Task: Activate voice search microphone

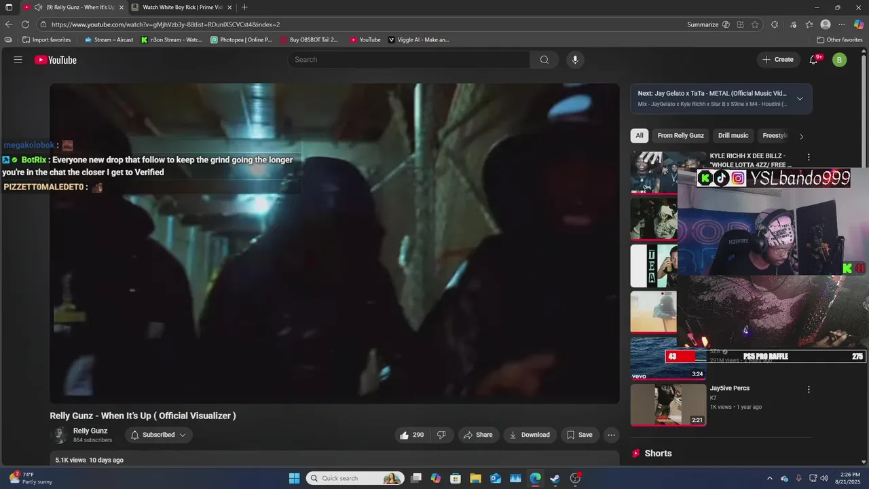Action: click(x=575, y=60)
